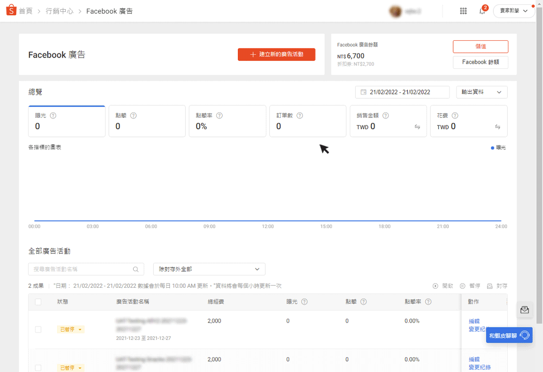
Task: Go to 行銷中心 breadcrumb
Action: [x=60, y=11]
